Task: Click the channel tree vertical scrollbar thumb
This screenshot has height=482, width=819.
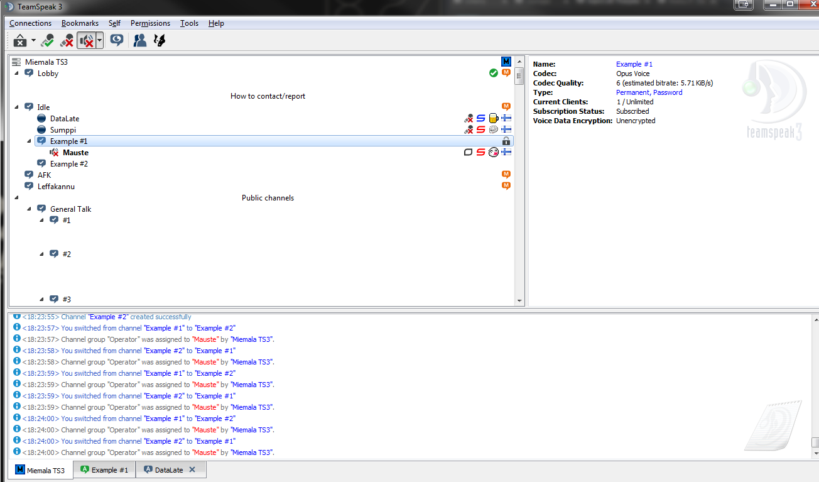Action: [519, 77]
